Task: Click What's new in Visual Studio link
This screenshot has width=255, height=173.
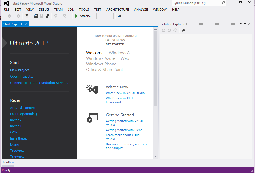Action: (125, 93)
